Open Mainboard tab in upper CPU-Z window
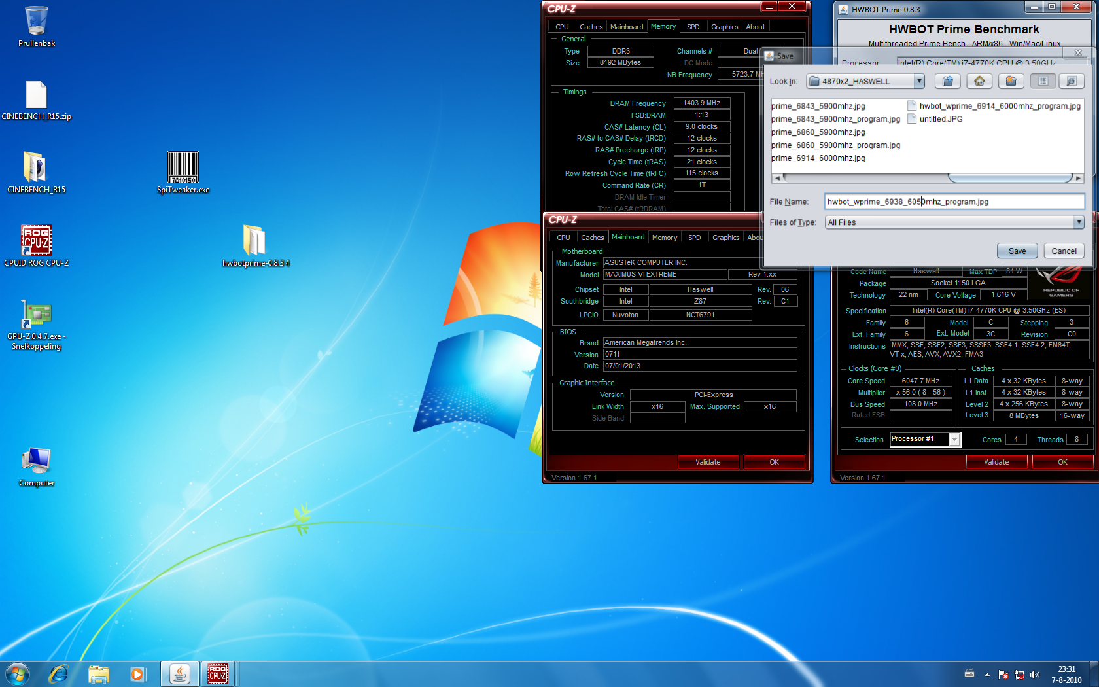 click(627, 27)
